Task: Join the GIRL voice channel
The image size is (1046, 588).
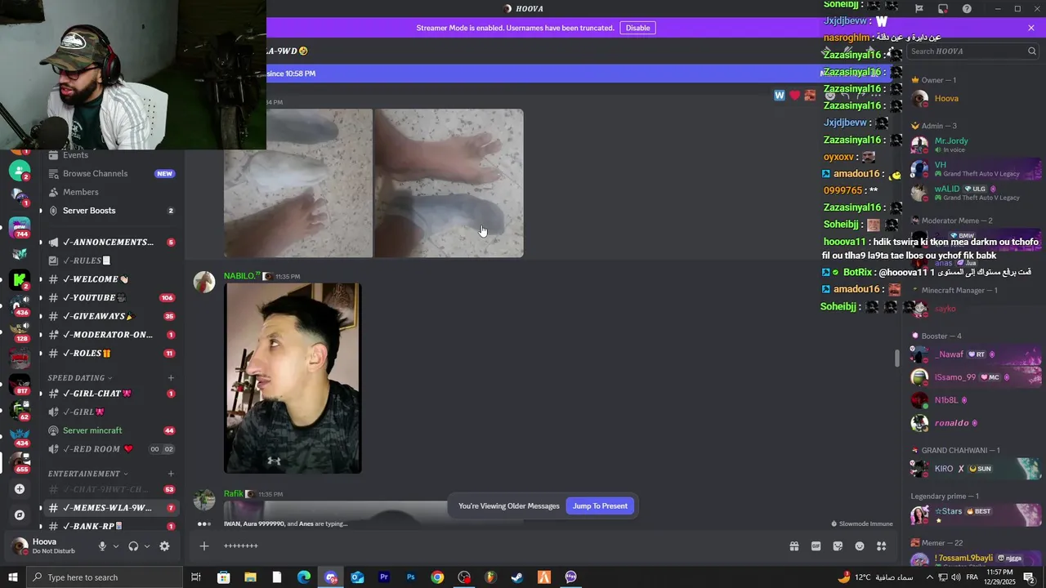Action: click(112, 412)
